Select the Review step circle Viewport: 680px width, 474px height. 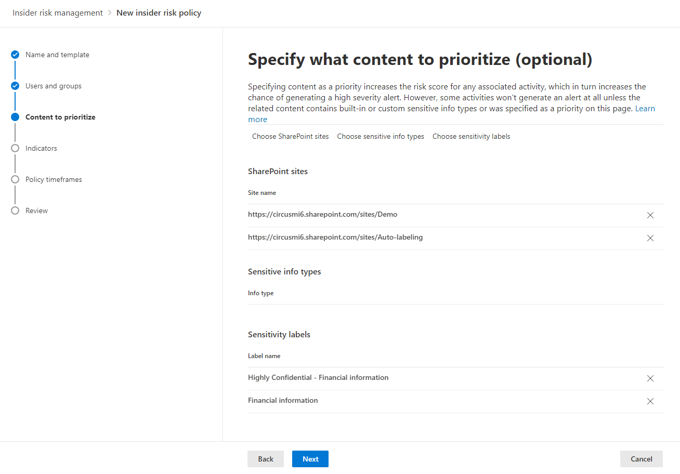(15, 210)
